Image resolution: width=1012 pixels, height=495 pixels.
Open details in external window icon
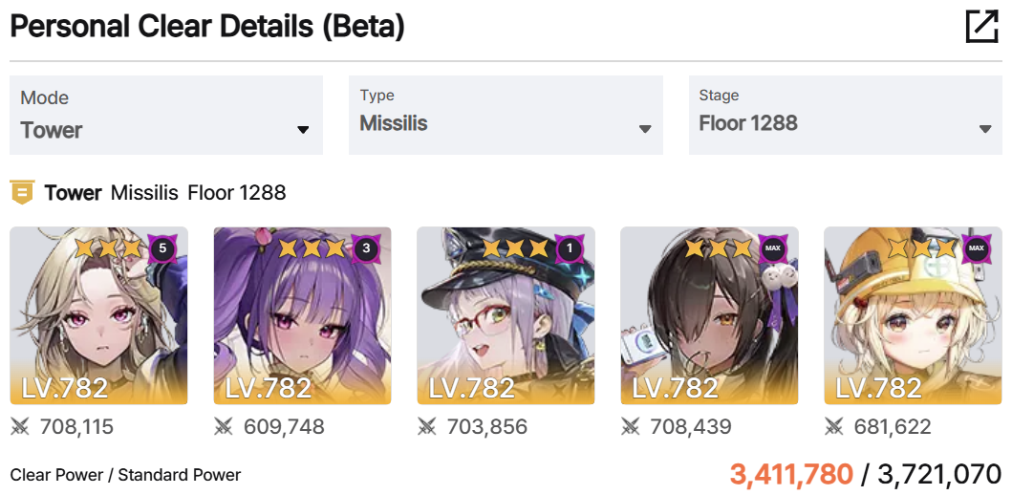click(981, 27)
